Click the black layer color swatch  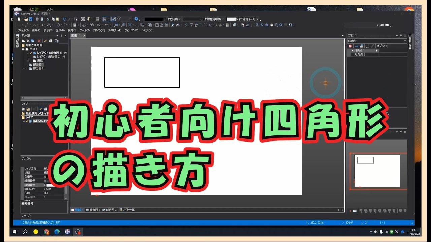pos(154,19)
